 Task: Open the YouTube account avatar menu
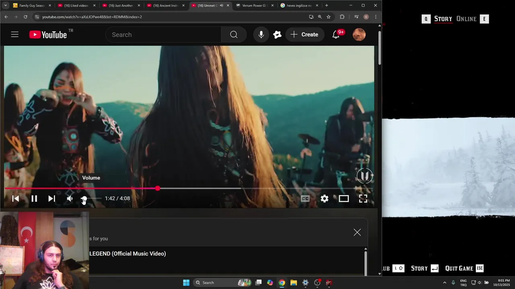359,35
